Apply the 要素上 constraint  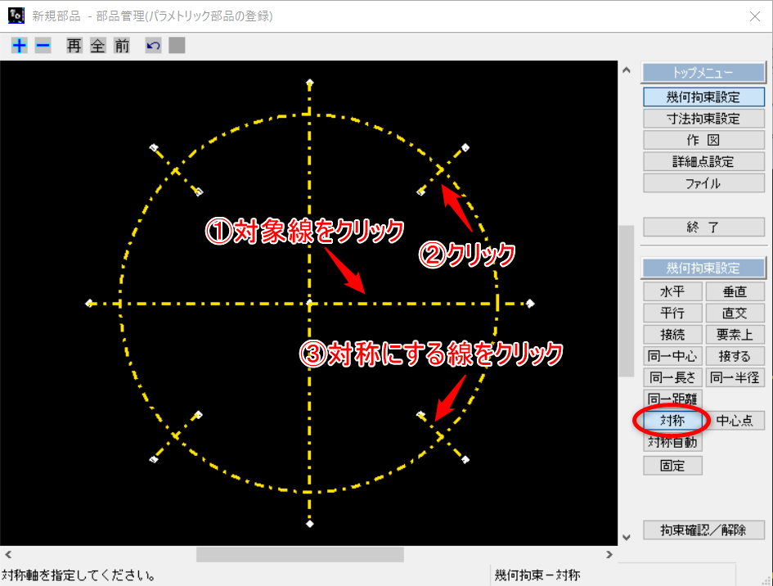[735, 335]
